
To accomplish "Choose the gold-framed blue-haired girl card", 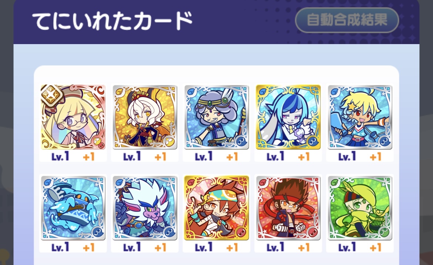I will (x=288, y=117).
